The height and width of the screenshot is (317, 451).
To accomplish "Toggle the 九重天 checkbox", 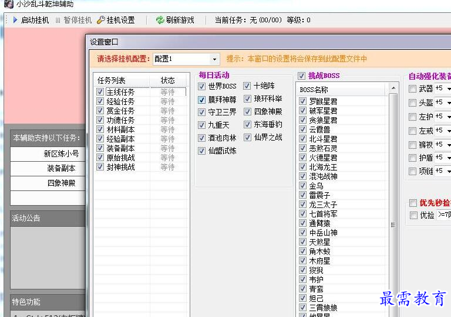I will (201, 125).
